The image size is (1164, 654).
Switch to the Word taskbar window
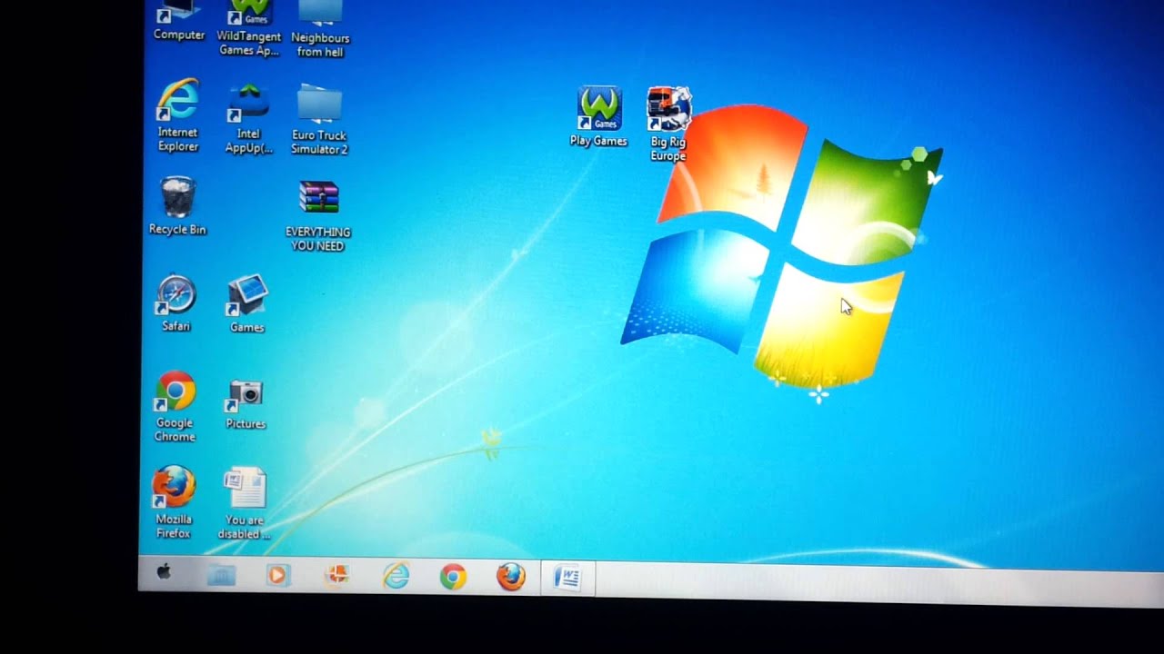coord(567,578)
